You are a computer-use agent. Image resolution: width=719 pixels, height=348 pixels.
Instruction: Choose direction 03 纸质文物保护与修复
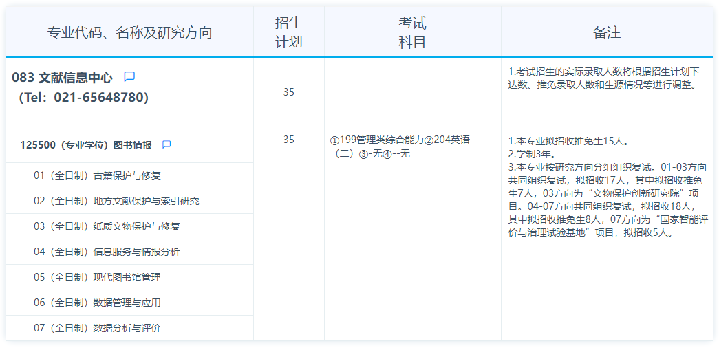pos(107,226)
